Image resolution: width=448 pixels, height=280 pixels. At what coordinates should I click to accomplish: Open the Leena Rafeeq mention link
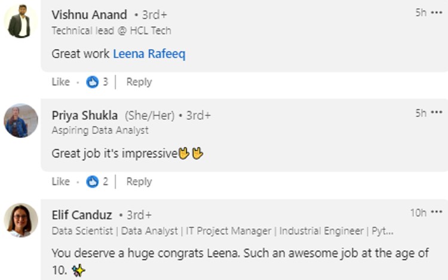(149, 54)
